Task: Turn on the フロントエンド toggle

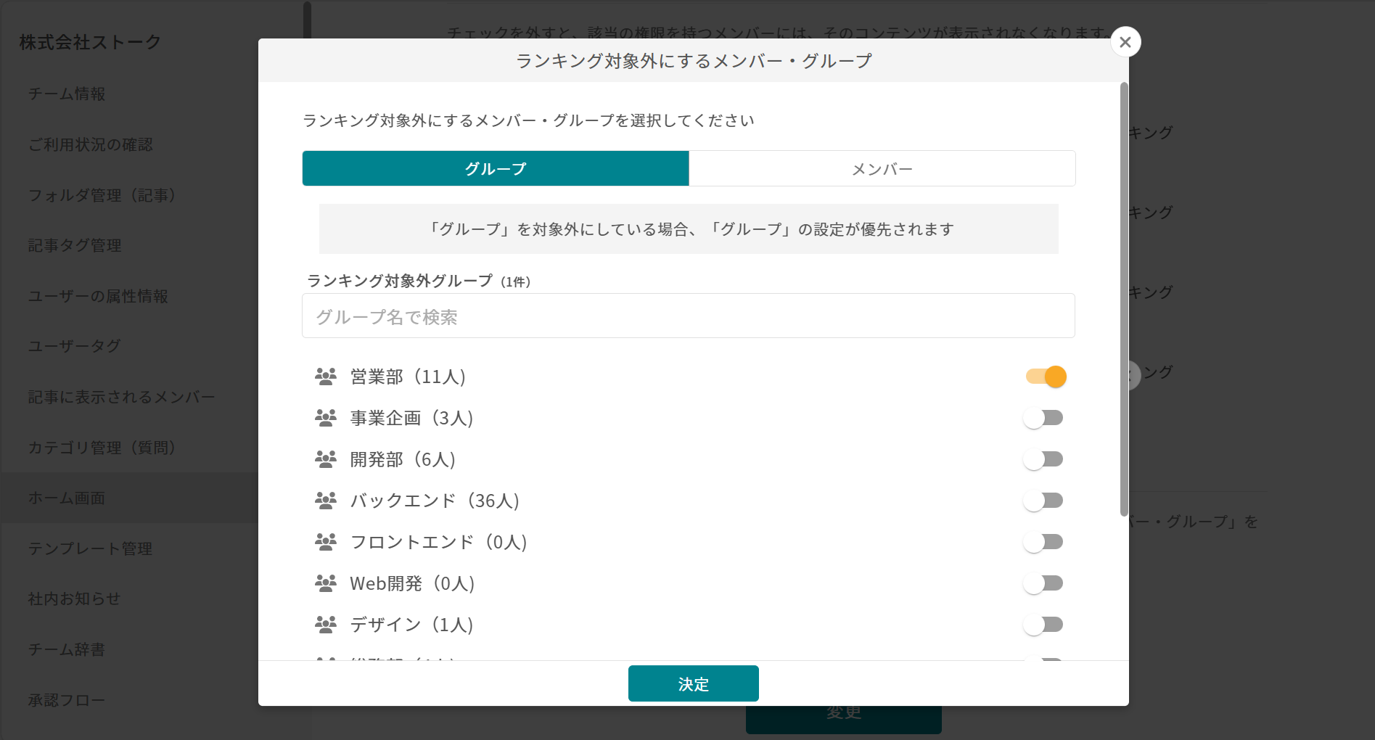Action: pyautogui.click(x=1043, y=542)
